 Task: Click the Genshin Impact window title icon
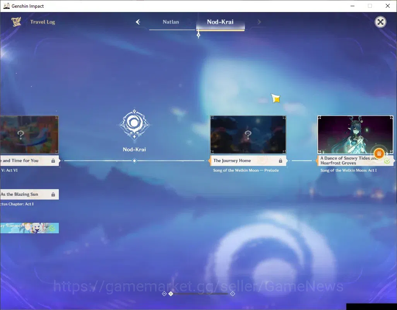click(x=6, y=6)
